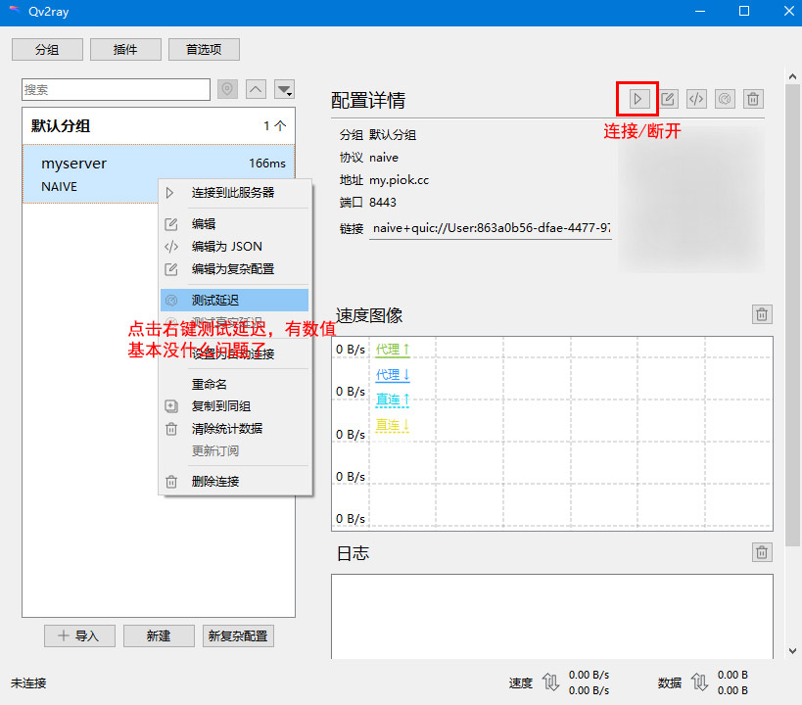
Task: Click the latency test icon in the config details header
Action: pyautogui.click(x=725, y=99)
